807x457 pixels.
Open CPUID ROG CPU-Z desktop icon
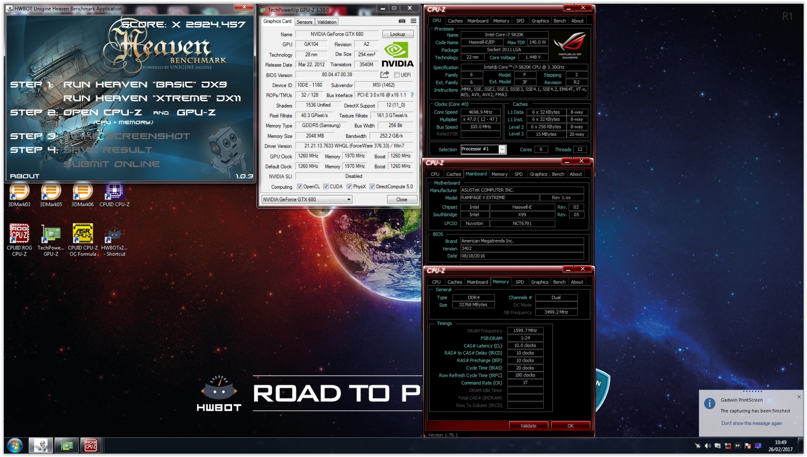point(19,240)
